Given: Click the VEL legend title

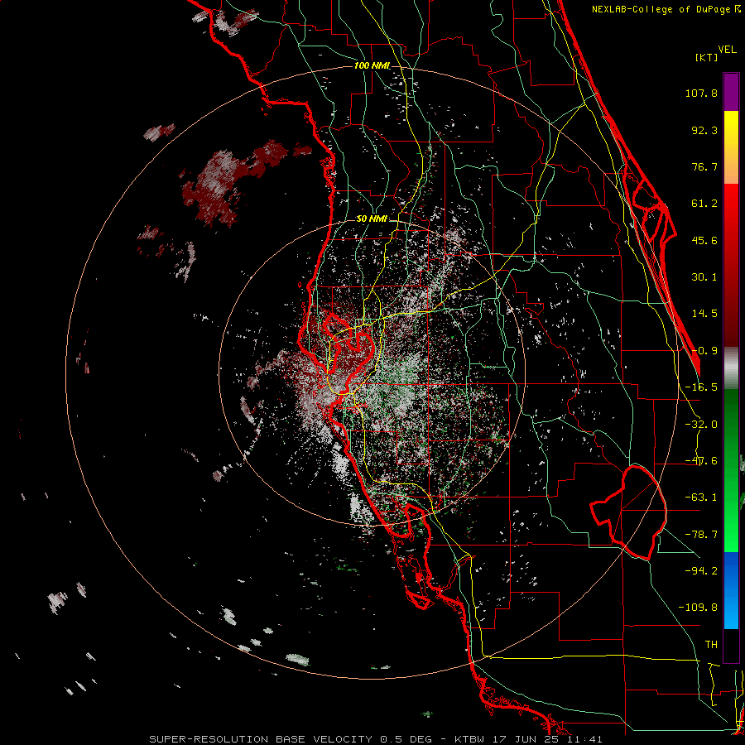Looking at the screenshot, I should pyautogui.click(x=727, y=50).
